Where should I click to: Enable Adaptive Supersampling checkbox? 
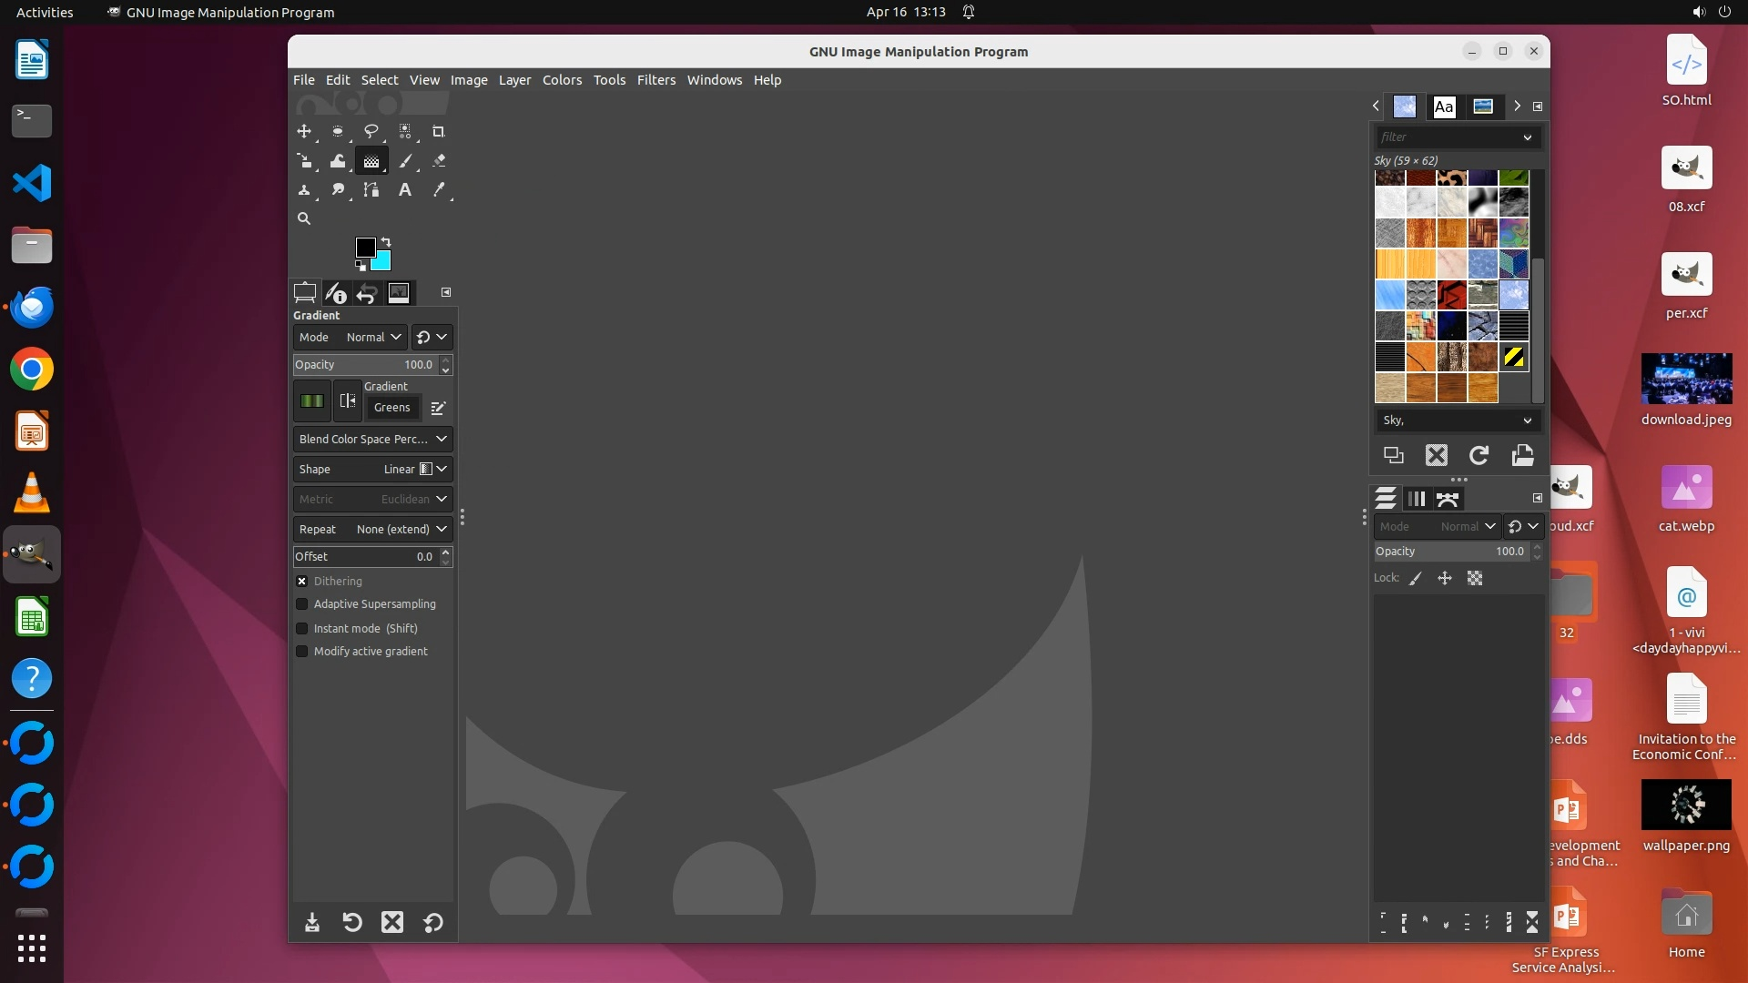(x=302, y=604)
